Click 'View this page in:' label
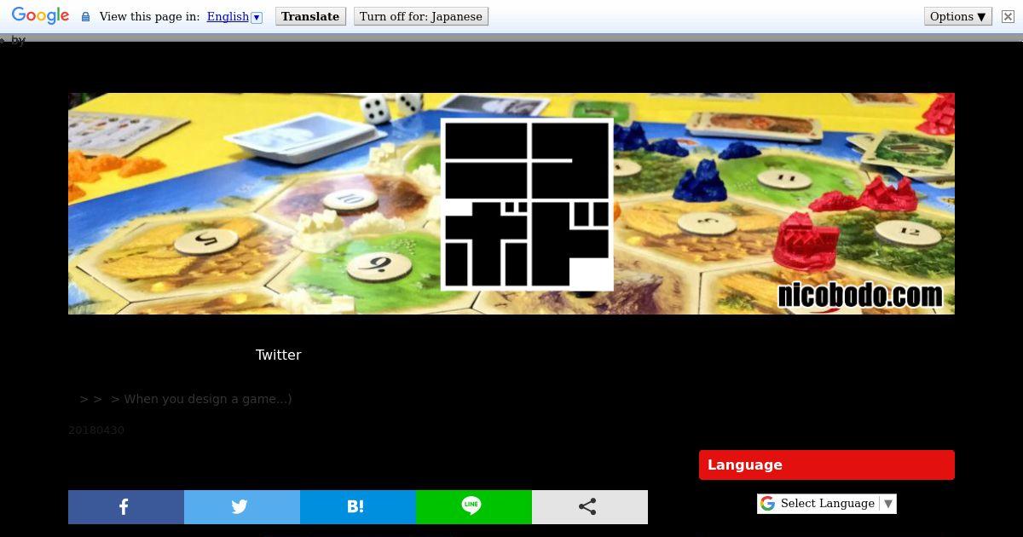Viewport: 1023px width, 537px height. (x=149, y=16)
